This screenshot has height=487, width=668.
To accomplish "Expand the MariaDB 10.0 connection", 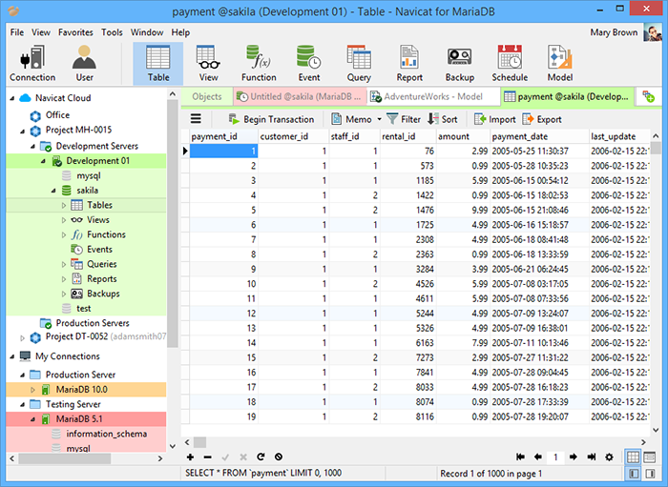I will pyautogui.click(x=32, y=390).
